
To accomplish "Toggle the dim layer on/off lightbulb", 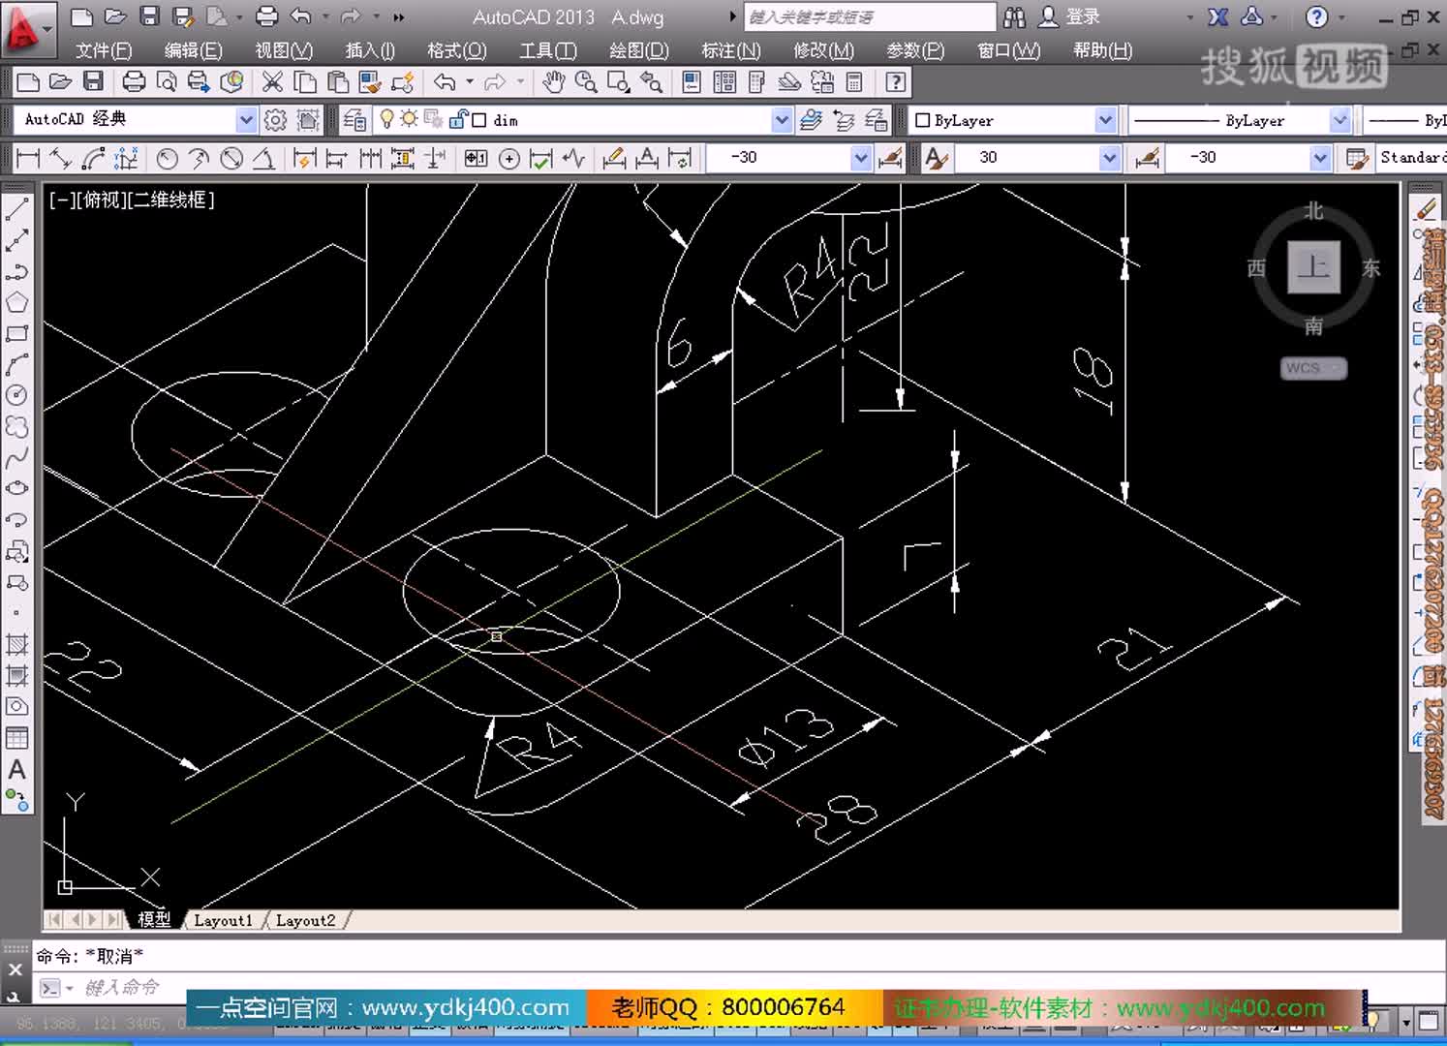I will (x=386, y=119).
